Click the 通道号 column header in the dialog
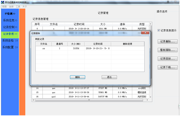The height and width of the screenshot is (116, 180). pyautogui.click(x=60, y=44)
